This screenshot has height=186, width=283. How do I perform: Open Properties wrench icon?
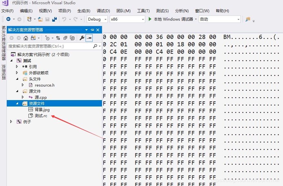point(82,38)
